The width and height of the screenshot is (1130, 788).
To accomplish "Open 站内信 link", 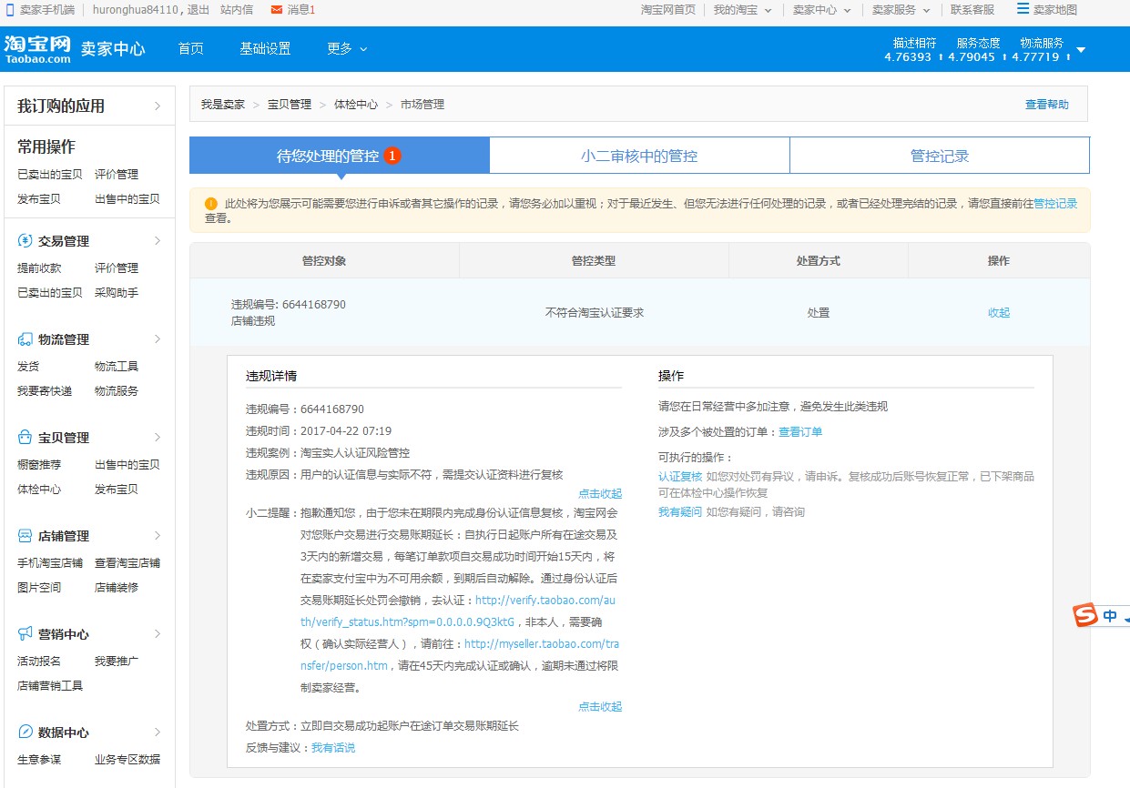I will [237, 10].
